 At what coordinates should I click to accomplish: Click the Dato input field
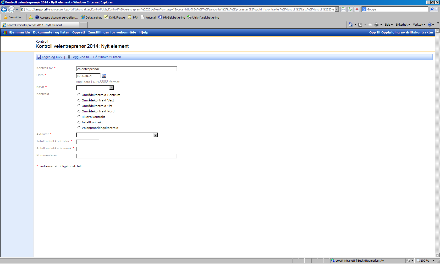(x=88, y=76)
